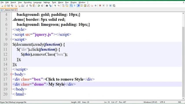Click line number 17 in the margin
The width and height of the screenshot is (185, 104).
(x=5, y=79)
